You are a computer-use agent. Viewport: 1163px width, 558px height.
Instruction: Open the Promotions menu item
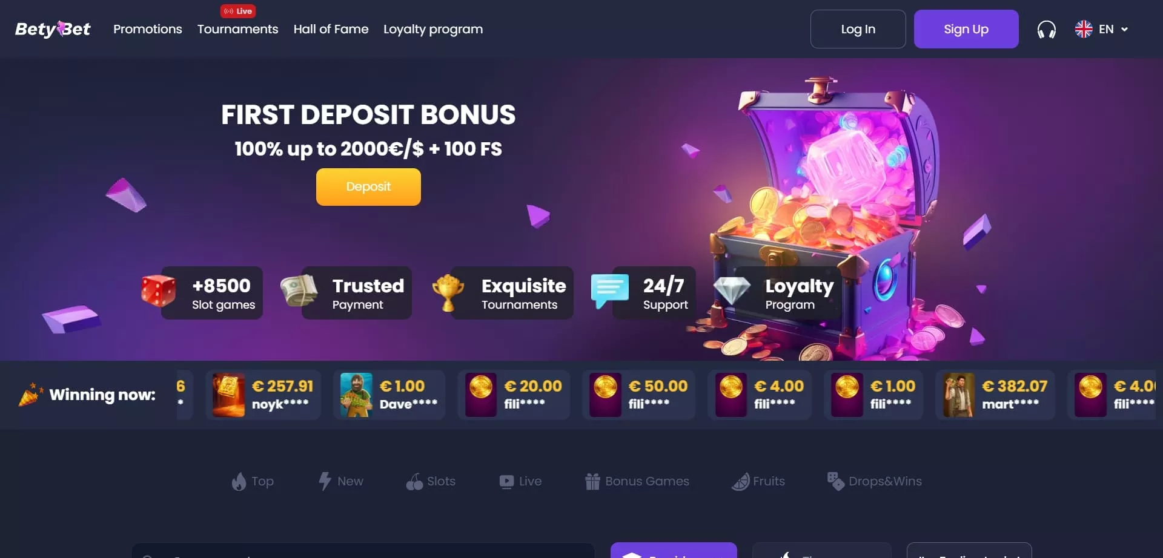click(x=148, y=29)
